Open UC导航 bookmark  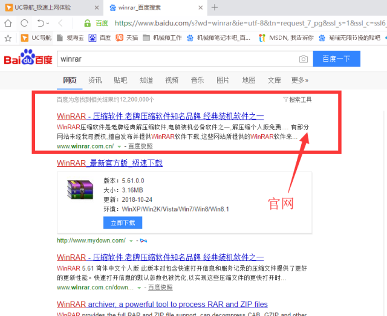pyautogui.click(x=36, y=37)
